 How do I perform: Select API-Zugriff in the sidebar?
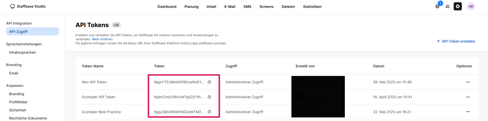click(x=18, y=32)
